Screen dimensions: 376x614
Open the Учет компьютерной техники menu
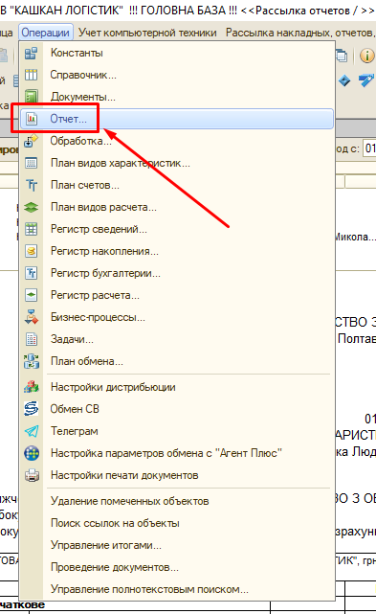tap(147, 33)
